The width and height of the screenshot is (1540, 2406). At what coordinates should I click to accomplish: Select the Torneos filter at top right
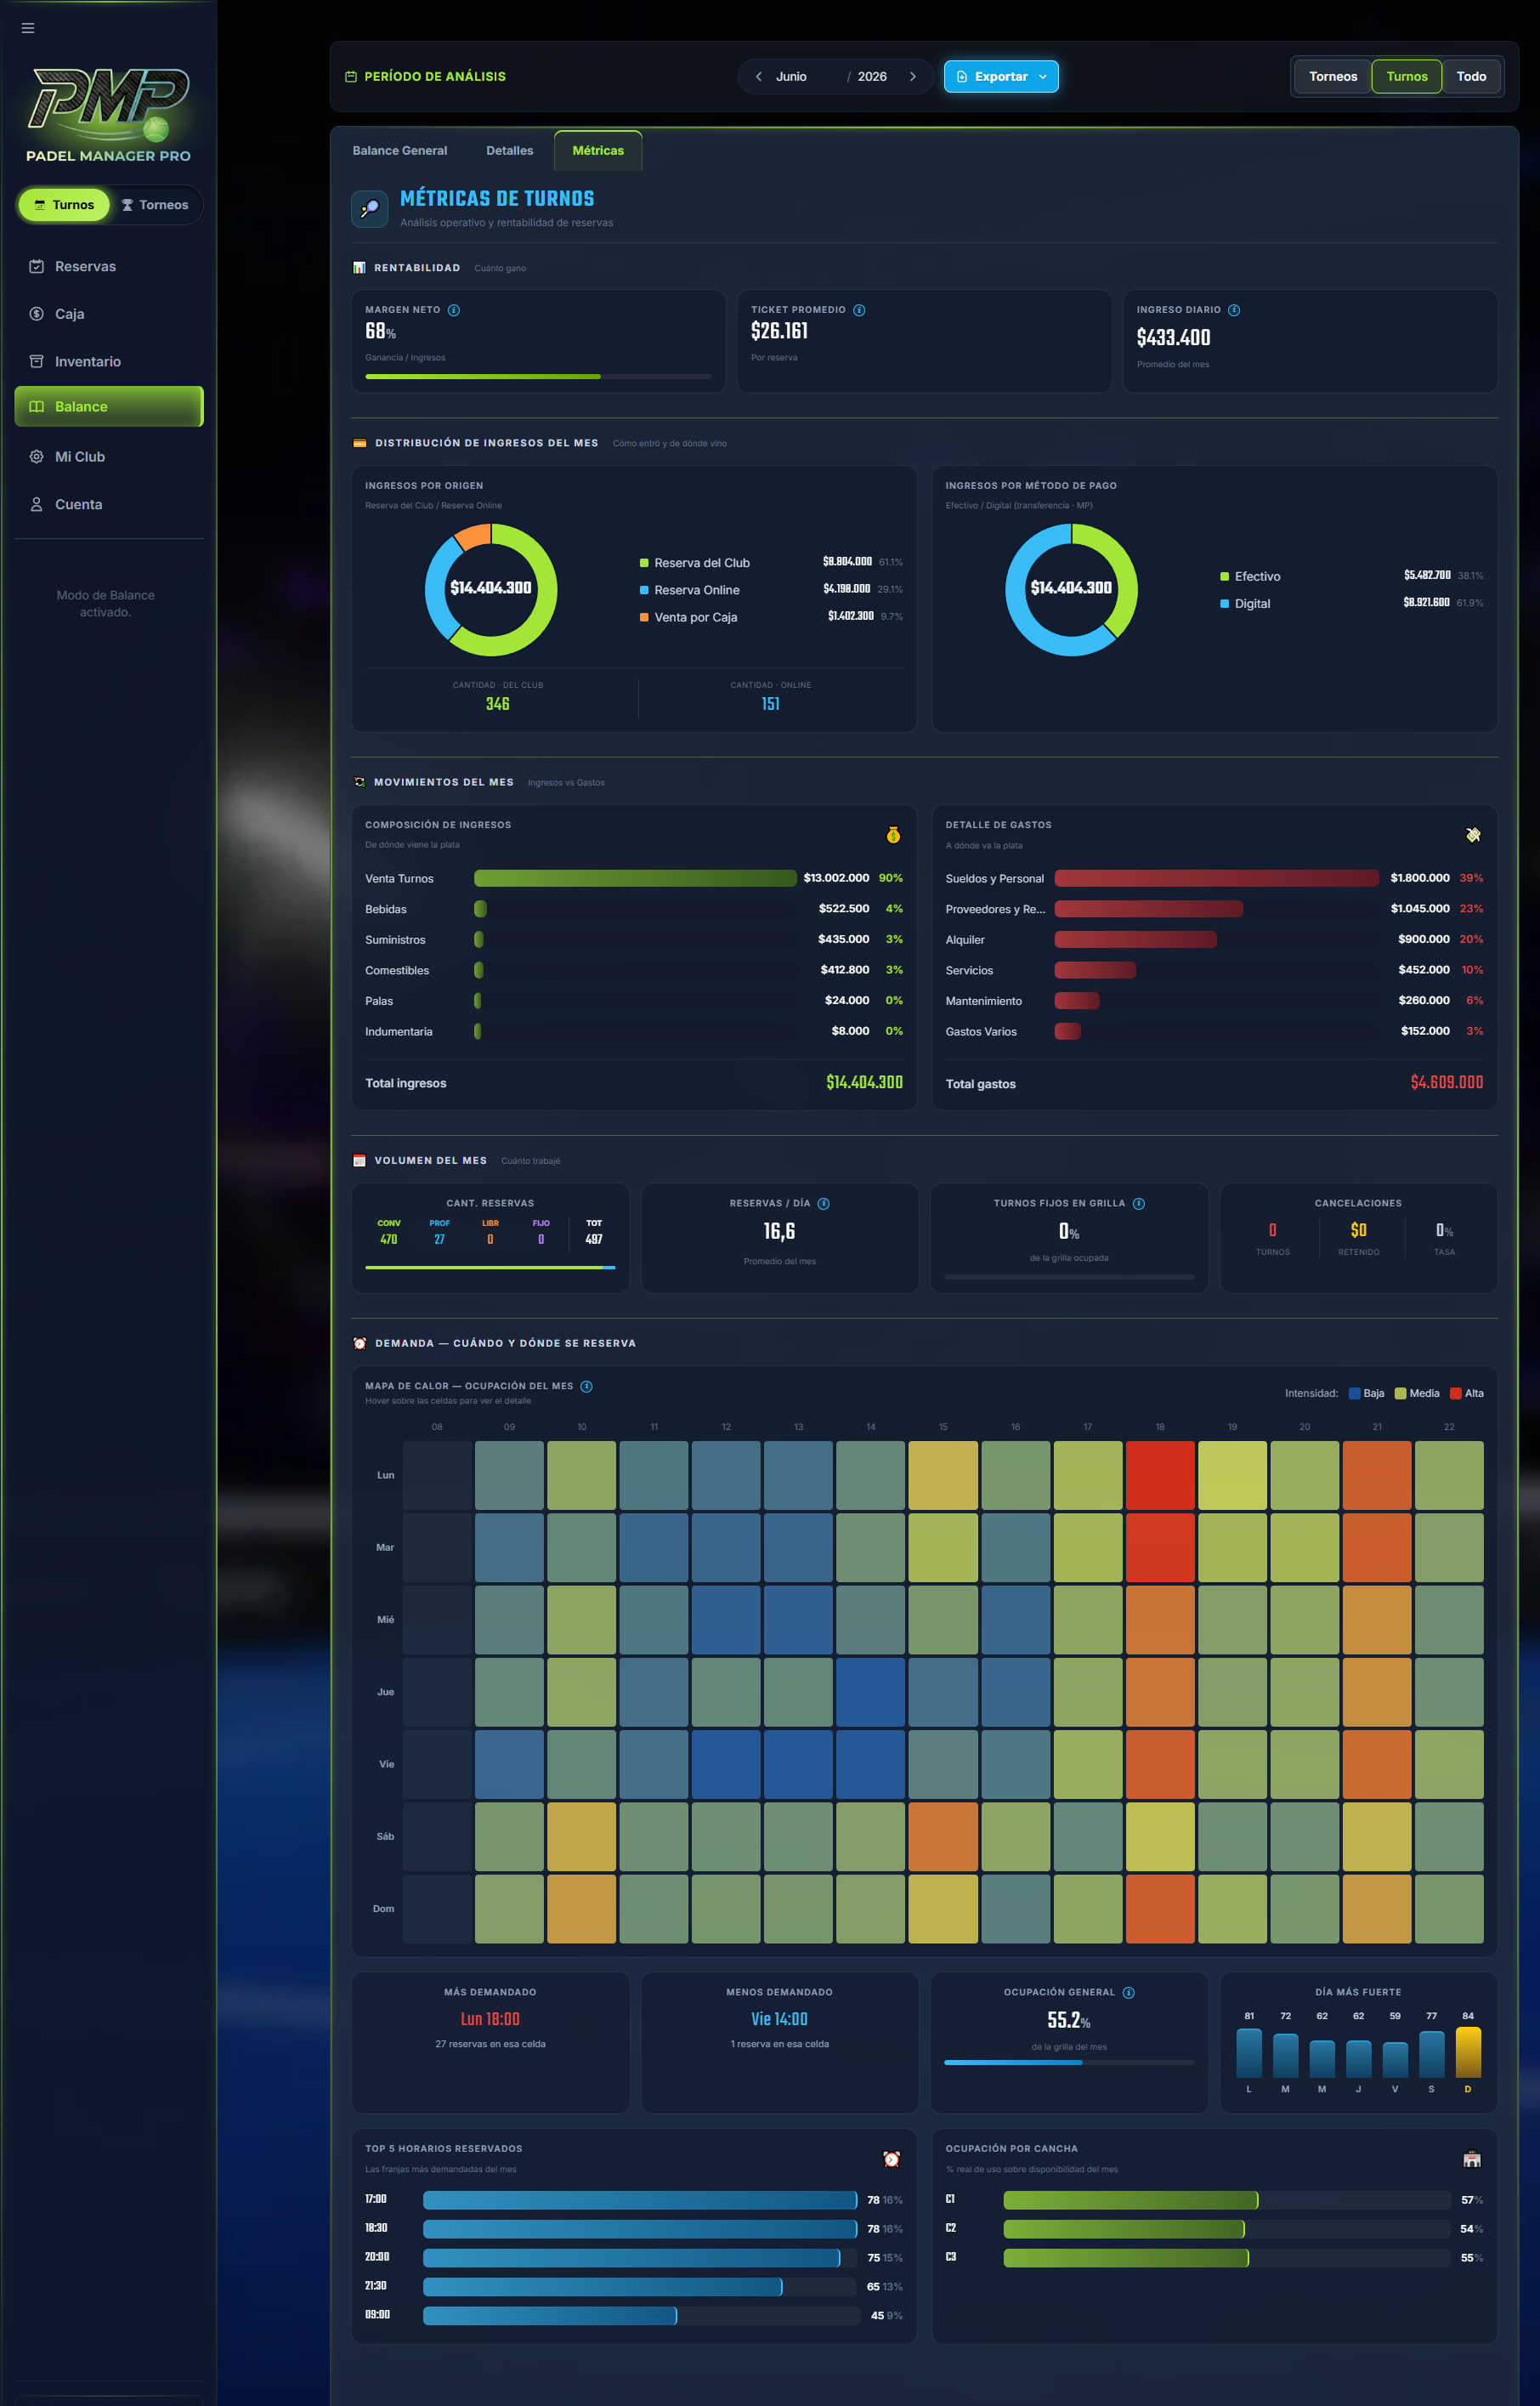(1333, 77)
